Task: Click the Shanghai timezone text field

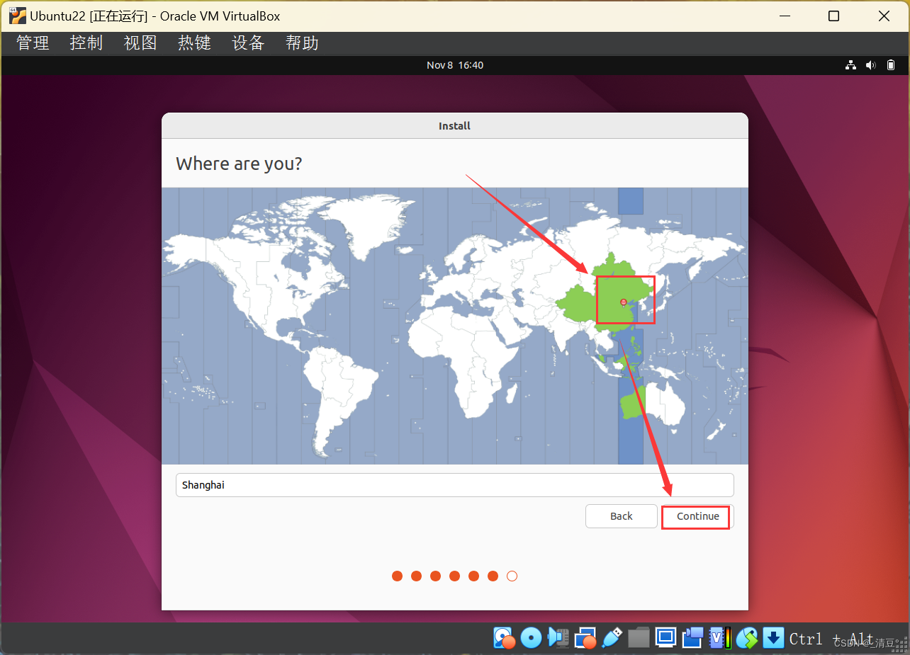Action: 454,485
